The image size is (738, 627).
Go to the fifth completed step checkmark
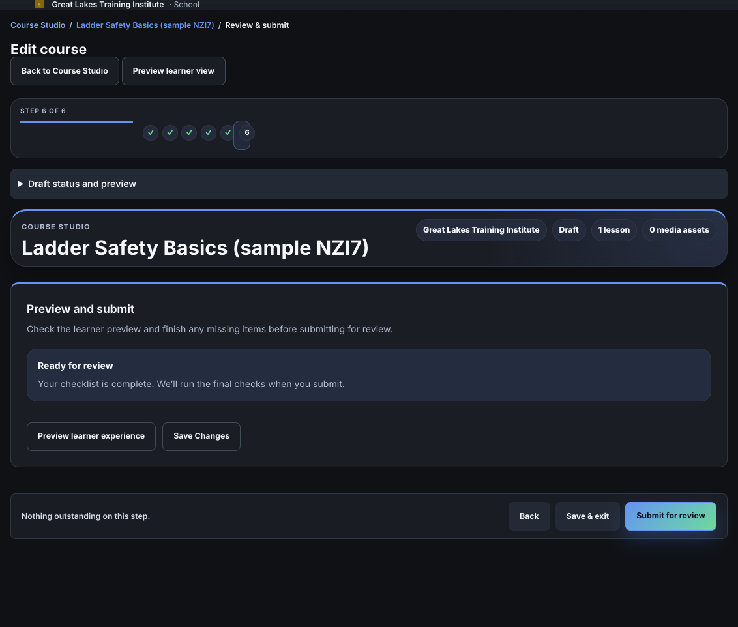(x=228, y=133)
